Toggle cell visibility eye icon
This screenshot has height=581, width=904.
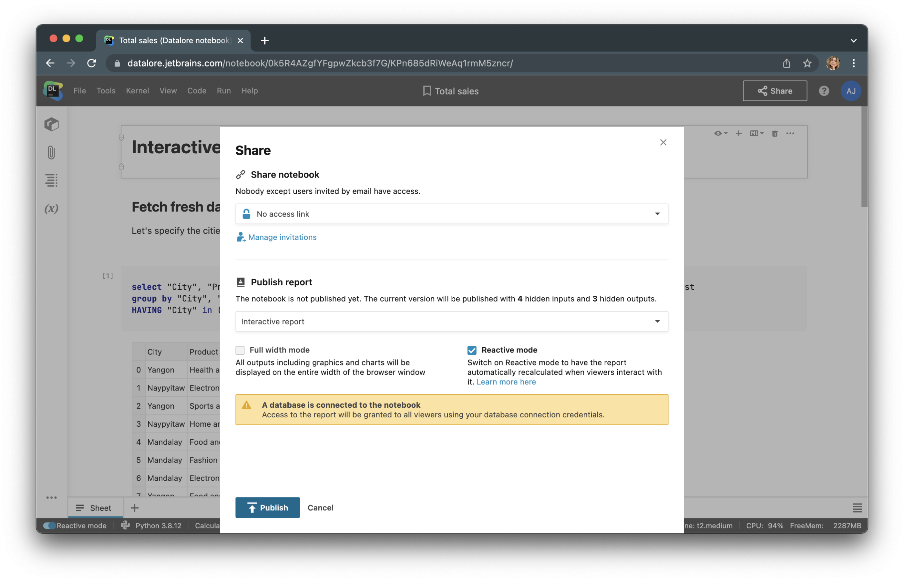point(720,134)
